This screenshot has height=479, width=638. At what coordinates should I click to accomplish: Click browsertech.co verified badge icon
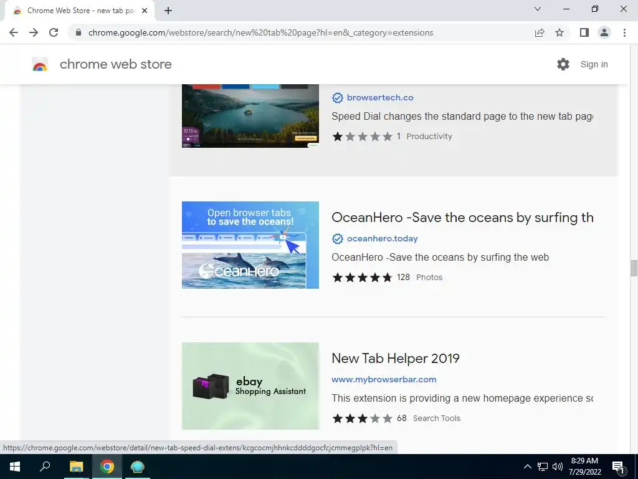337,98
